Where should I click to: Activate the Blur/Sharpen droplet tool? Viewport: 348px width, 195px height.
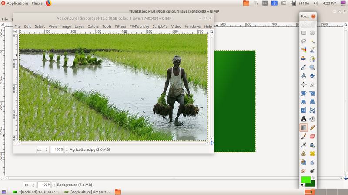coord(312,162)
